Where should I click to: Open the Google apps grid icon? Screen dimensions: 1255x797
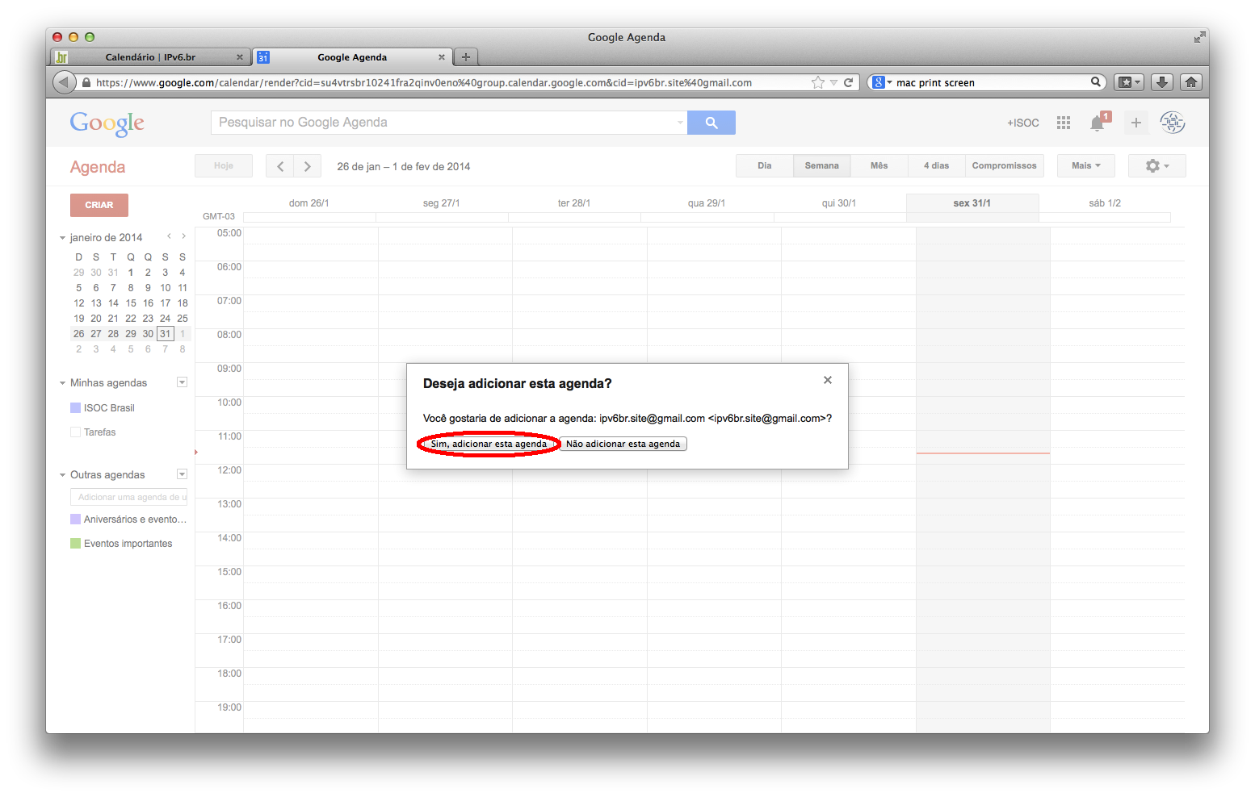pos(1064,123)
